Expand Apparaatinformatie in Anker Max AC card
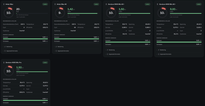 pos(77,51)
